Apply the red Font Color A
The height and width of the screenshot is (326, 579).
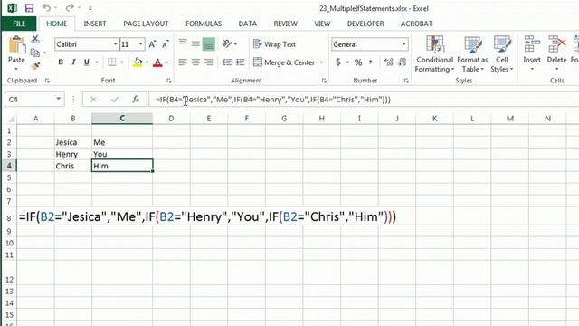(x=157, y=62)
